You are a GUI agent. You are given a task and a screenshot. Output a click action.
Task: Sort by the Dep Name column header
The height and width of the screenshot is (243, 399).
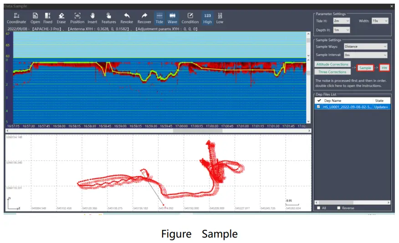(332, 100)
